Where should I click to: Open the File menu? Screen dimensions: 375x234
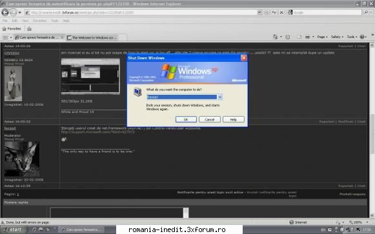5,21
